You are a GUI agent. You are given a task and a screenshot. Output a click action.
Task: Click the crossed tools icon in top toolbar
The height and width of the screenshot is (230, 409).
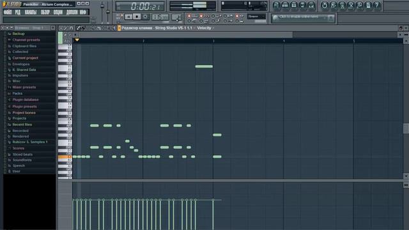coord(351,5)
